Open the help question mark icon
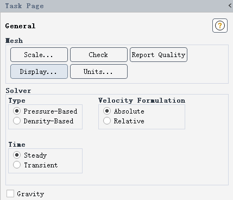 pos(220,26)
